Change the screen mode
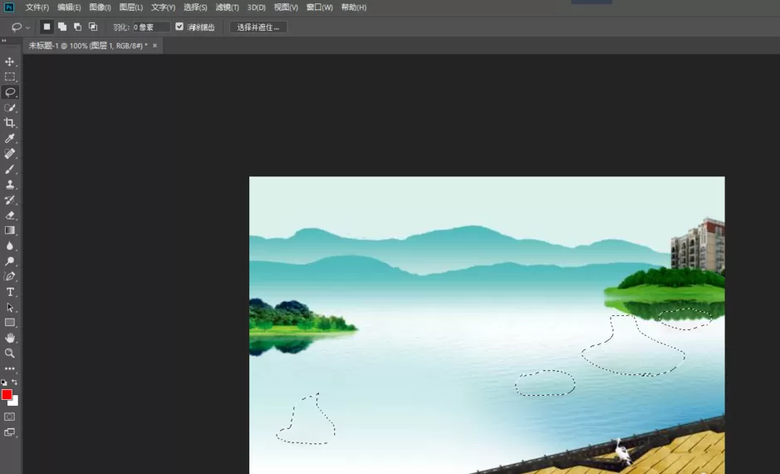This screenshot has width=780, height=474. pos(9,432)
